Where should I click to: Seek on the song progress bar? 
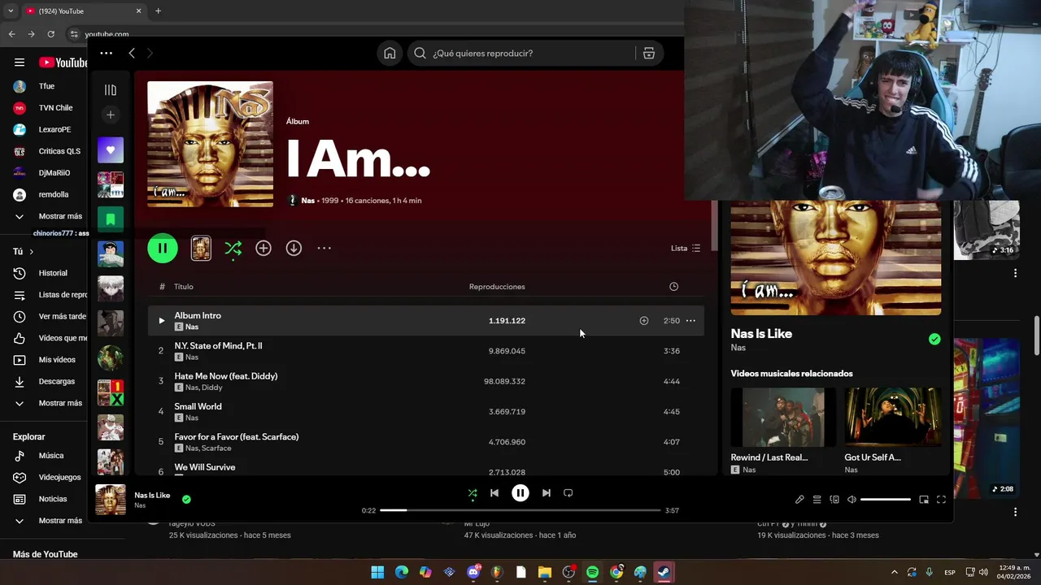point(520,510)
